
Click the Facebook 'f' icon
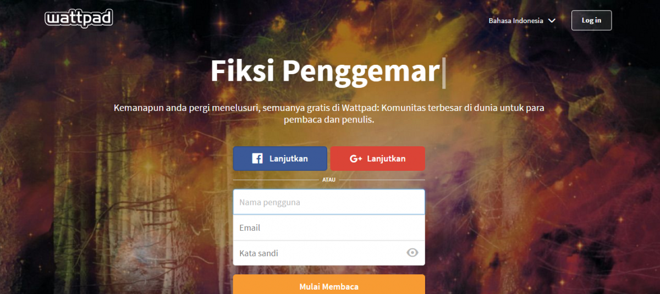point(257,159)
